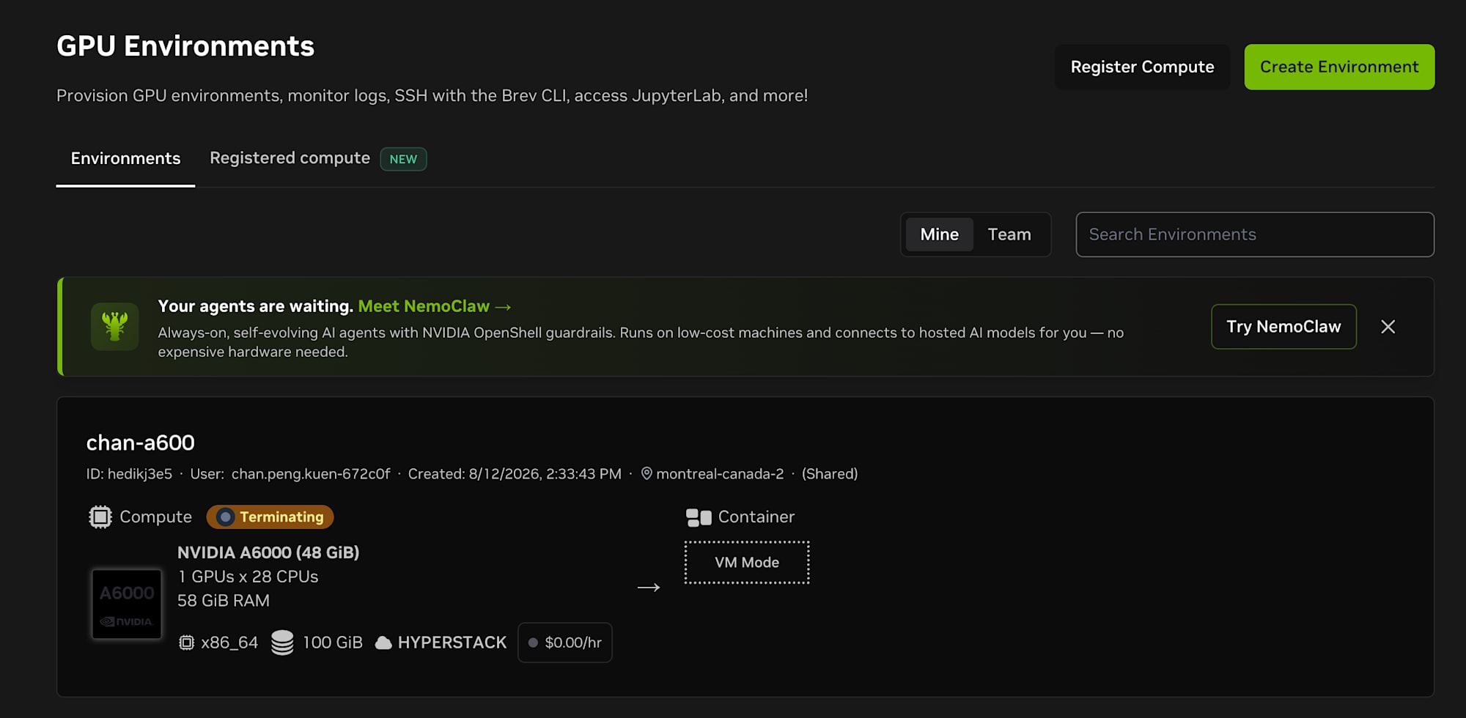Click the Terminating status badge
1466x718 pixels.
[x=270, y=517]
